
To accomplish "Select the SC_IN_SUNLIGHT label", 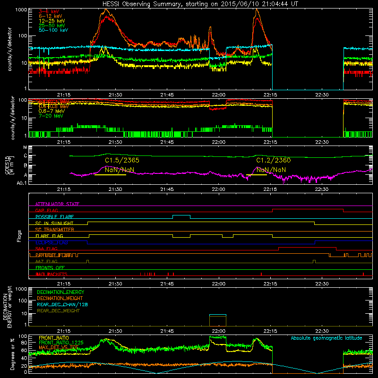I will click(54, 223).
